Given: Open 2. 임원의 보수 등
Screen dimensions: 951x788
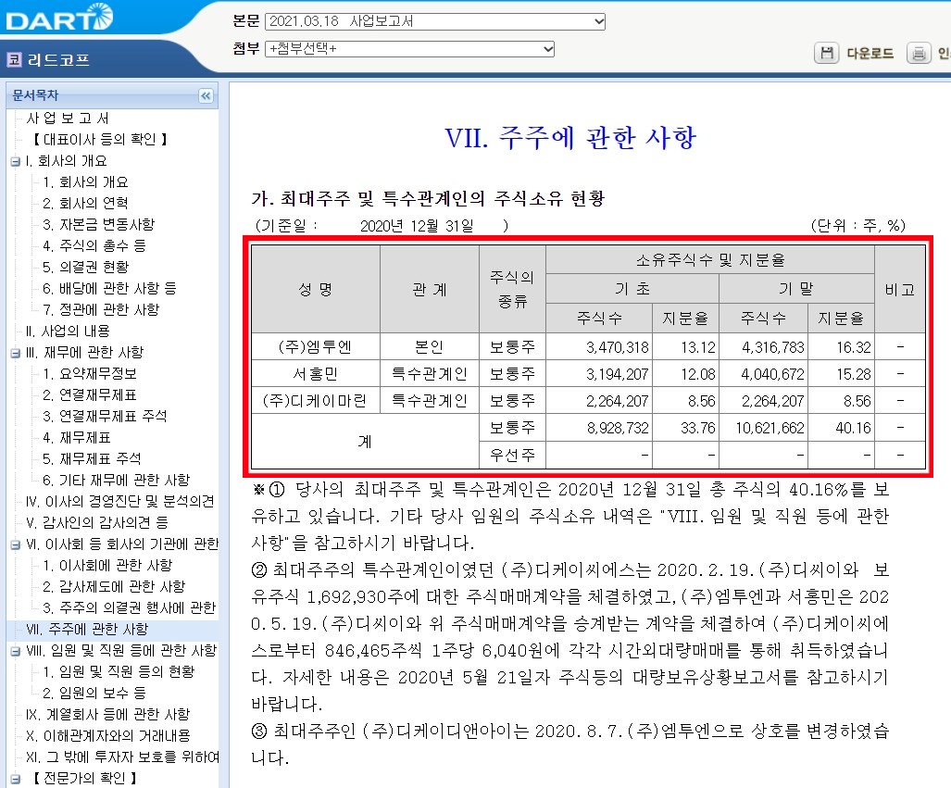Looking at the screenshot, I should coord(94,693).
